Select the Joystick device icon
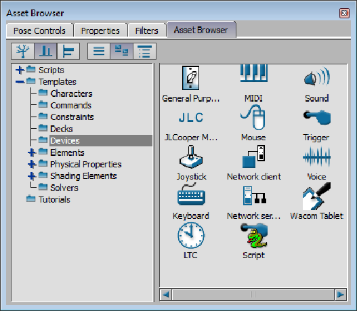 coord(191,157)
